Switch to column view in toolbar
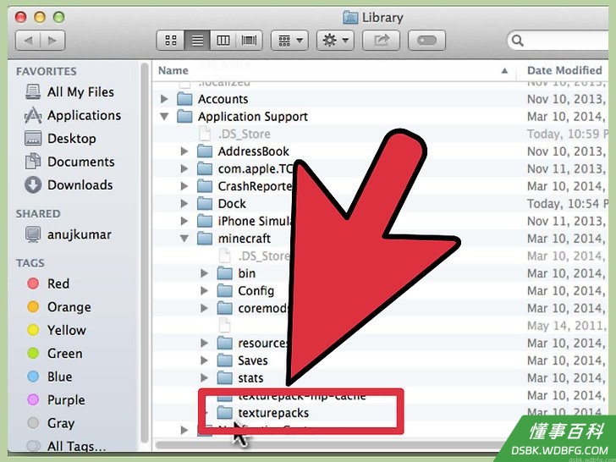 pyautogui.click(x=223, y=40)
